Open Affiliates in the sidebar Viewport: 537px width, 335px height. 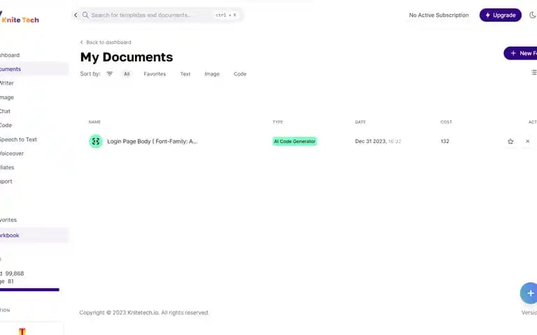pyautogui.click(x=7, y=167)
